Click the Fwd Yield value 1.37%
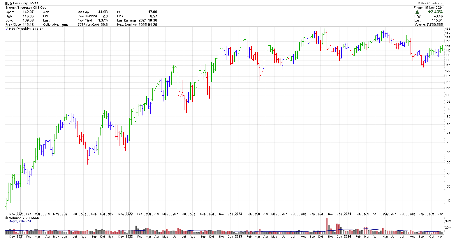The height and width of the screenshot is (239, 456). pos(103,20)
